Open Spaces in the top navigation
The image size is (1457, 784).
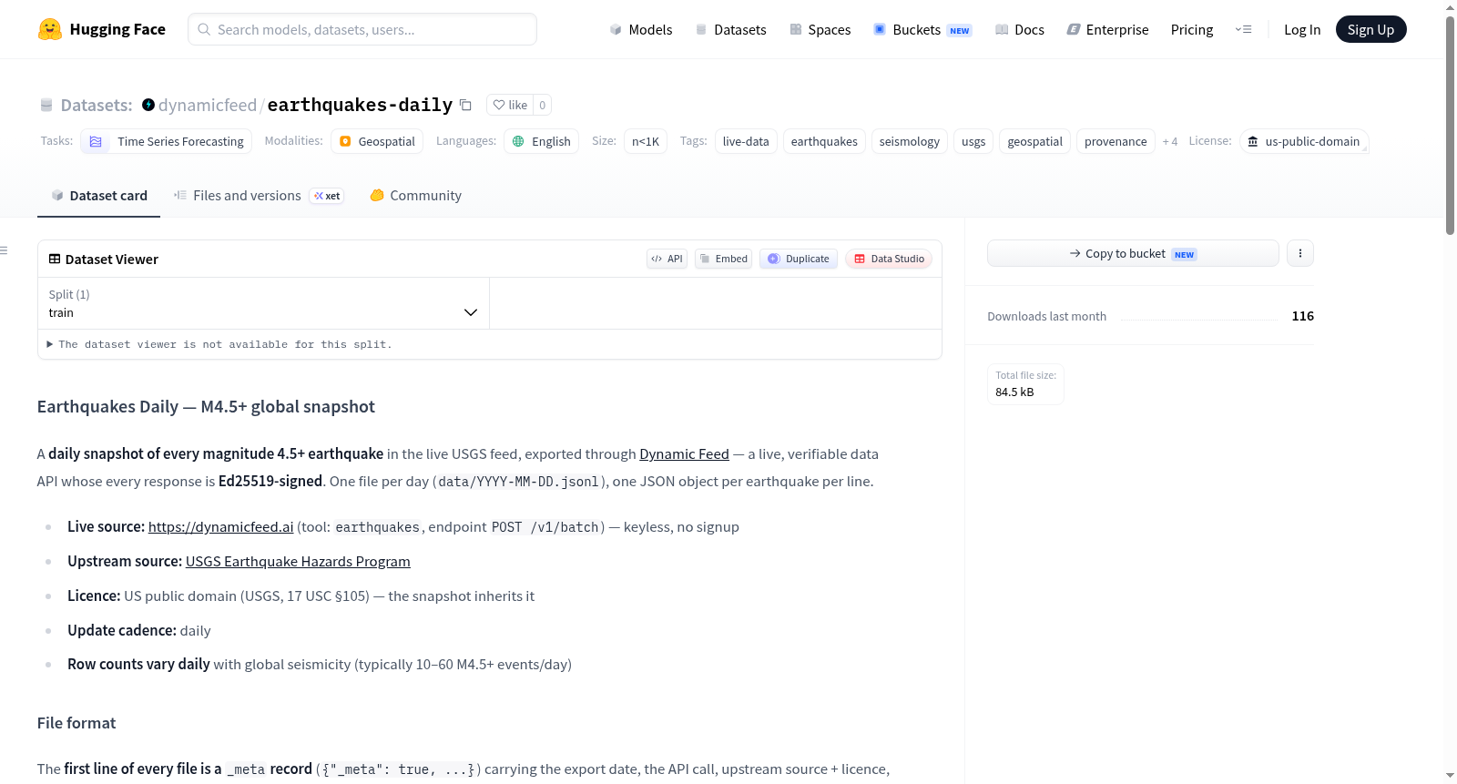click(820, 29)
